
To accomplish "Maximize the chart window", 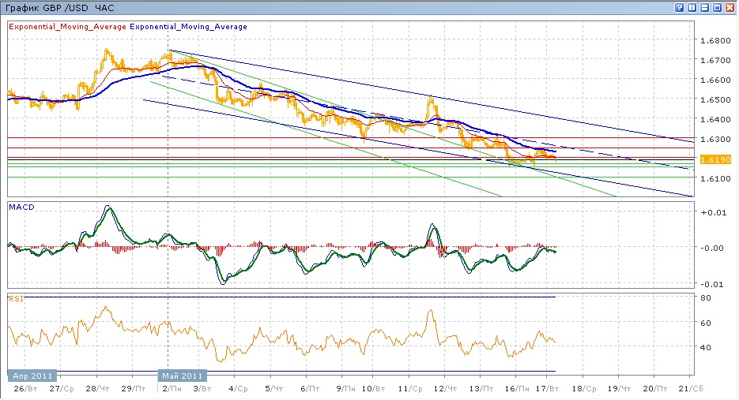I will [x=718, y=7].
